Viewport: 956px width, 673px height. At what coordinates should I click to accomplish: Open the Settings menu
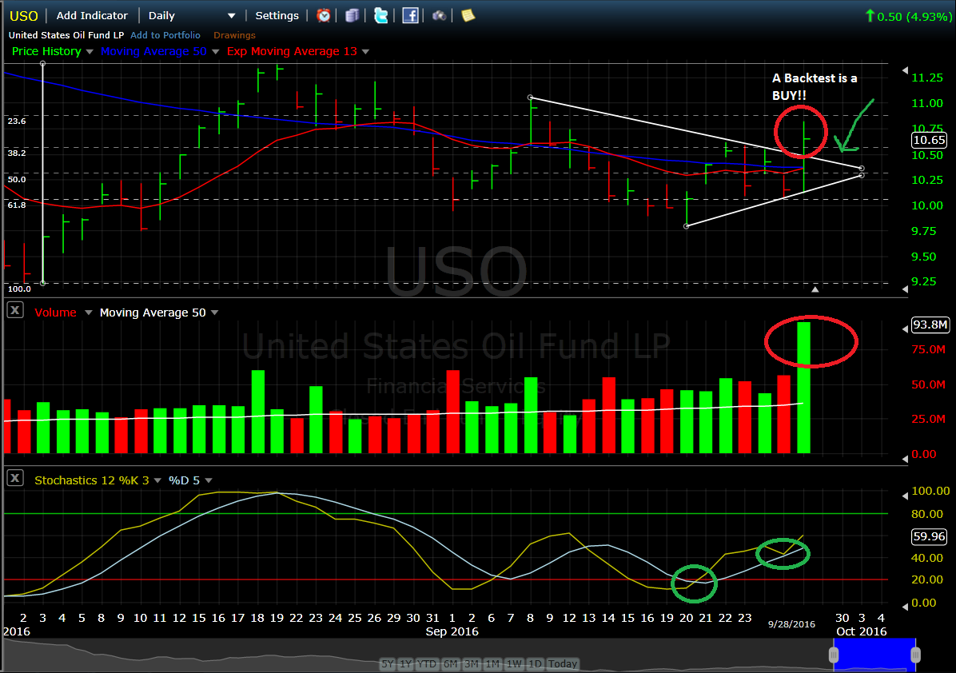coord(277,15)
